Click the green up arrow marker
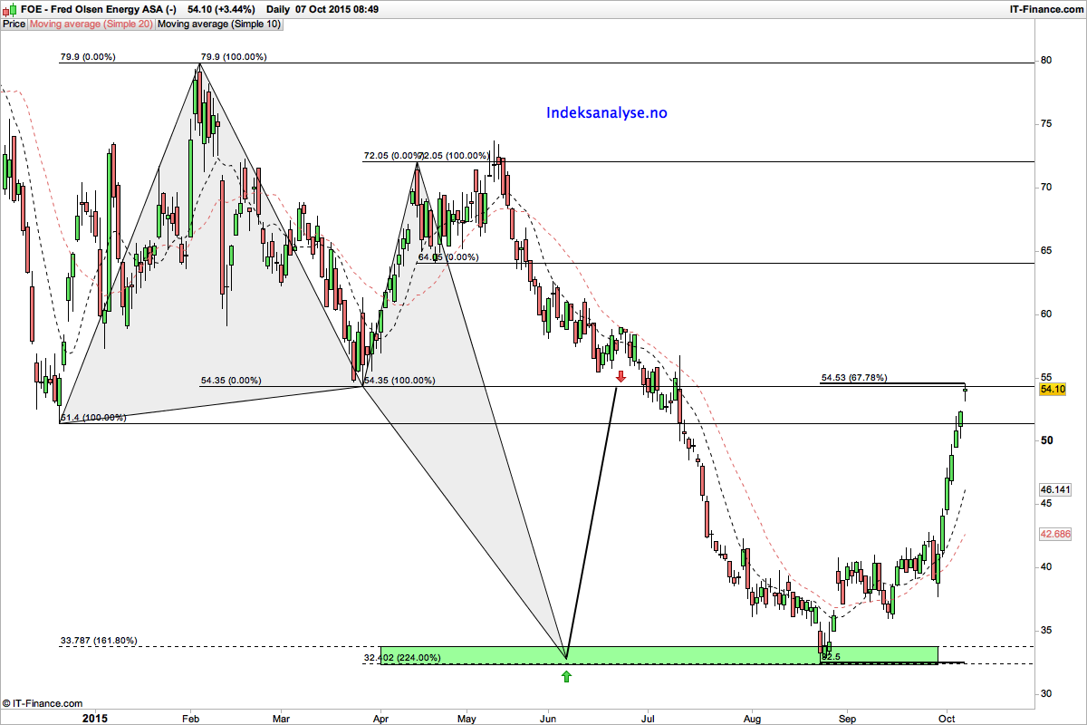The height and width of the screenshot is (725, 1087). pos(566,675)
